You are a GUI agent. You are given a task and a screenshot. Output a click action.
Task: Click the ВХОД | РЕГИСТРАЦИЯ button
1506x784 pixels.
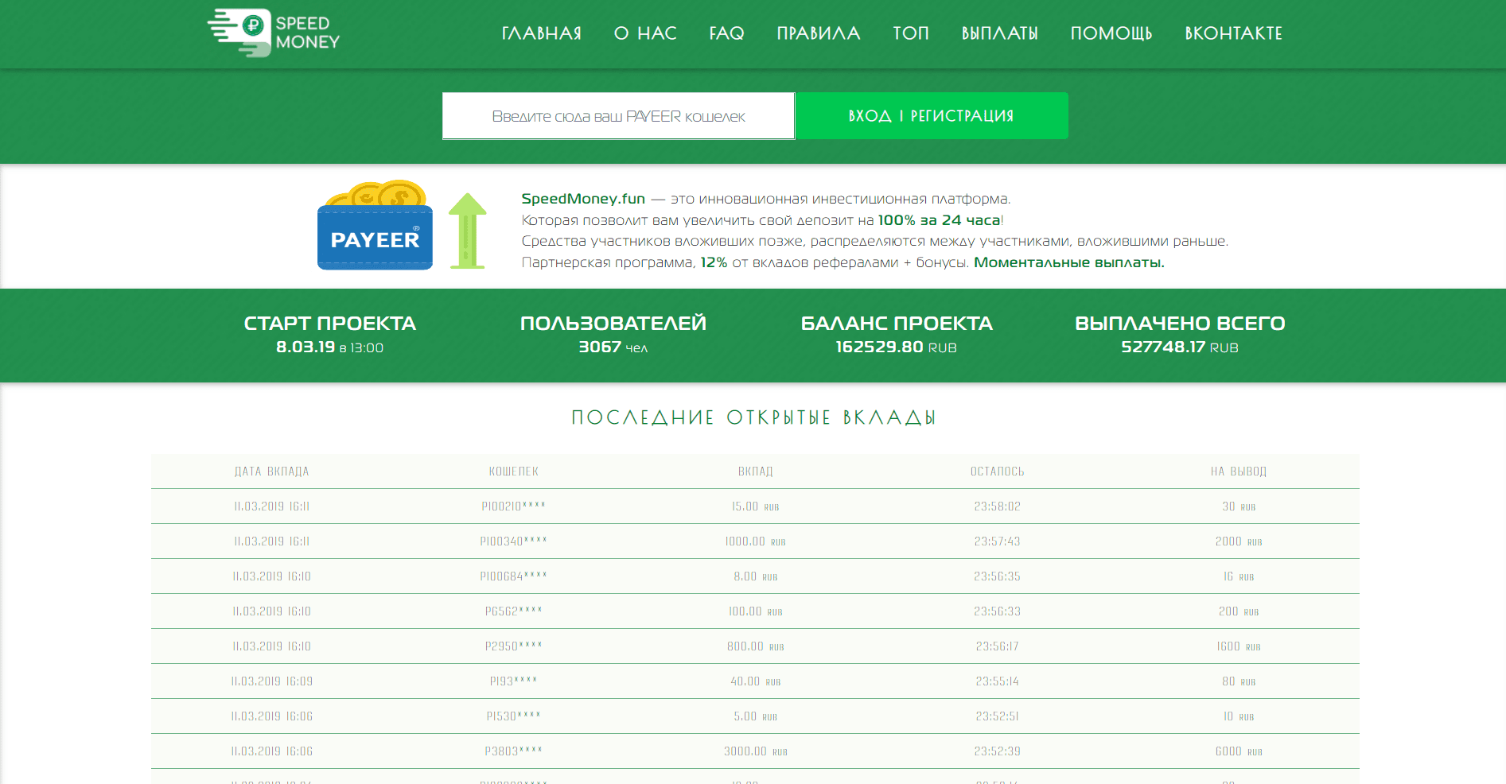(x=932, y=116)
